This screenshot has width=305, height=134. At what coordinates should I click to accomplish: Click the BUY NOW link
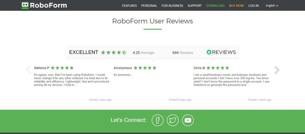pos(236,5)
